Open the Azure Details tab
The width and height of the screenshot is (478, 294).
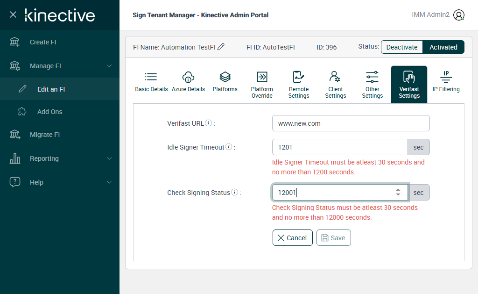188,82
